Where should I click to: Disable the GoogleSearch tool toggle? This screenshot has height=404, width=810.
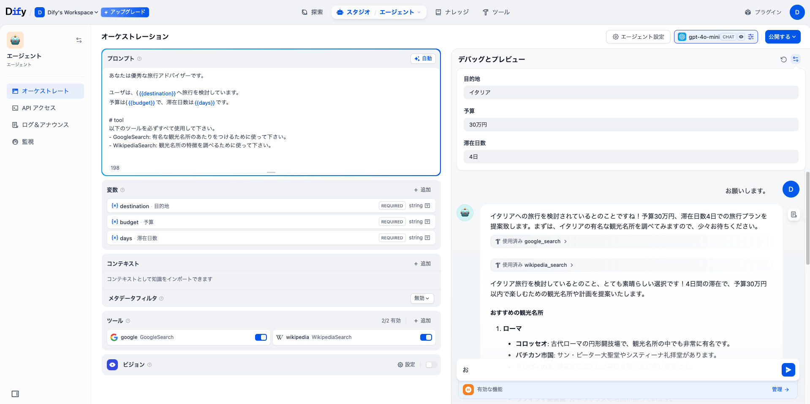(x=261, y=337)
